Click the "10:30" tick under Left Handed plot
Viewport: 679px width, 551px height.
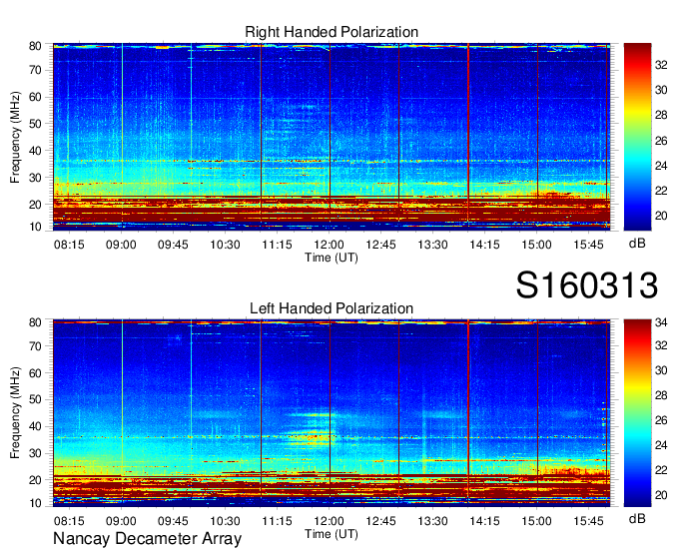pos(225,521)
